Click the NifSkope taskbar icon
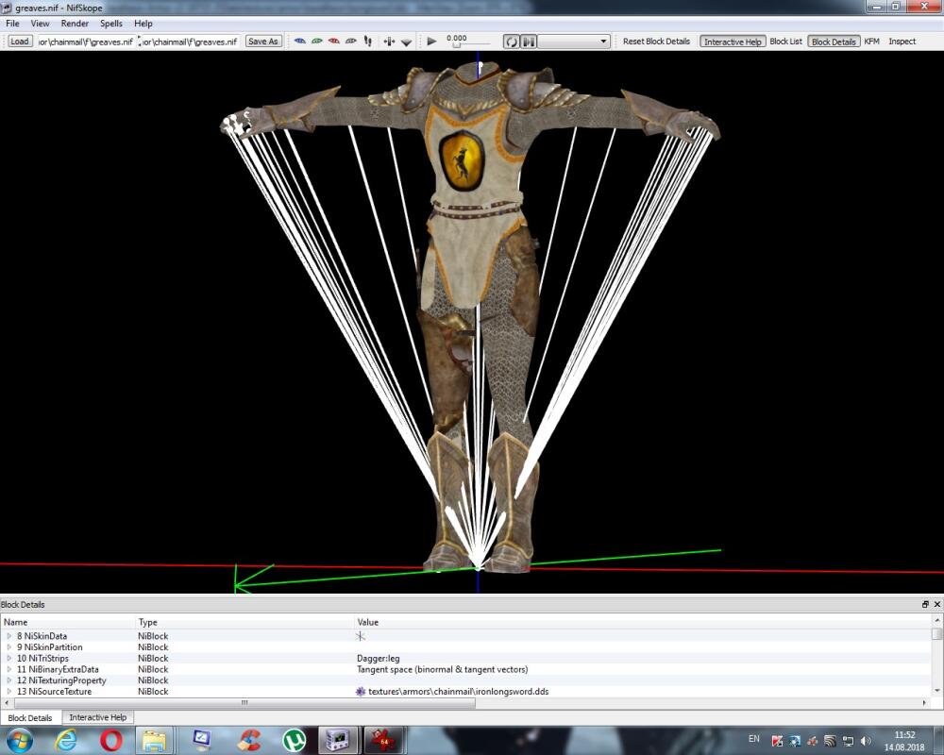This screenshot has height=755, width=944. tap(338, 740)
